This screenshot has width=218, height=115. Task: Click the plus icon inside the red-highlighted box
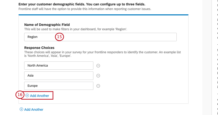[x=27, y=96]
